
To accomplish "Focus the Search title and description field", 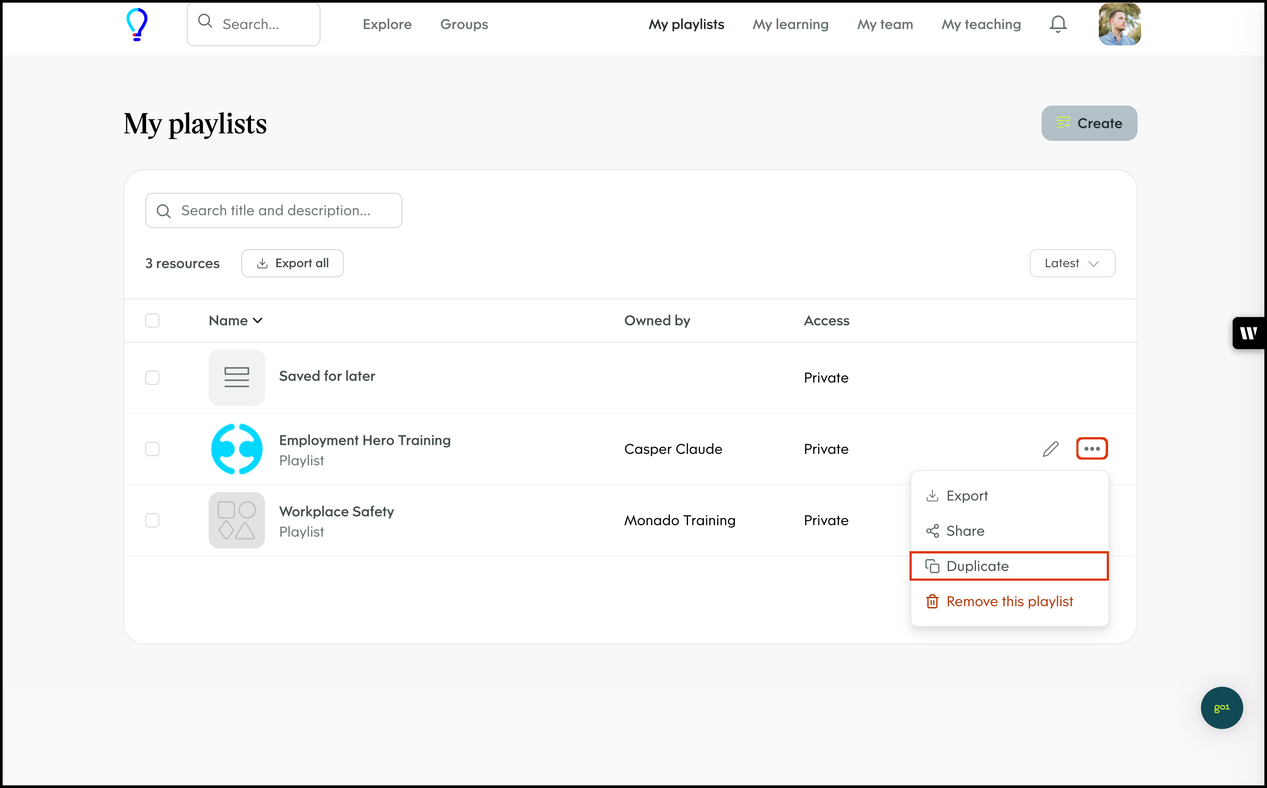I will tap(274, 210).
